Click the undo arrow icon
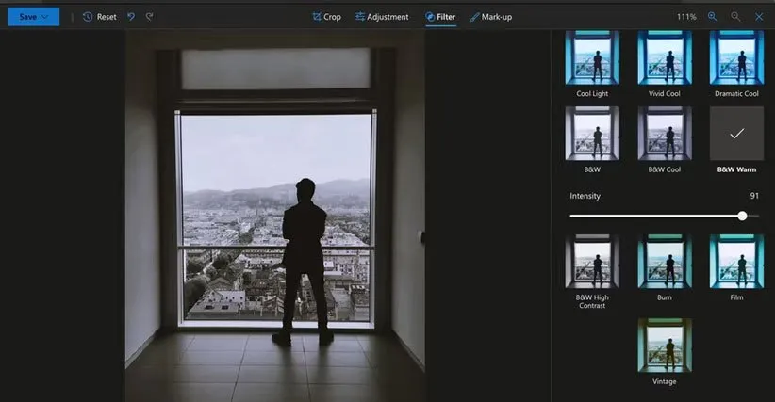 (x=131, y=17)
